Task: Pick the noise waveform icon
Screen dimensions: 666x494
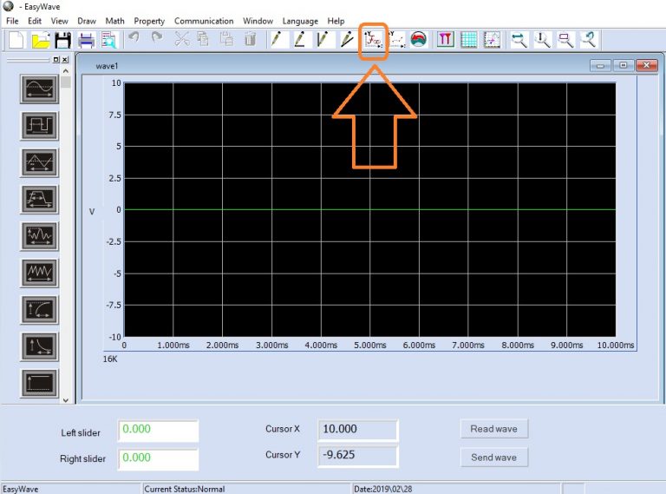Action: coord(39,235)
